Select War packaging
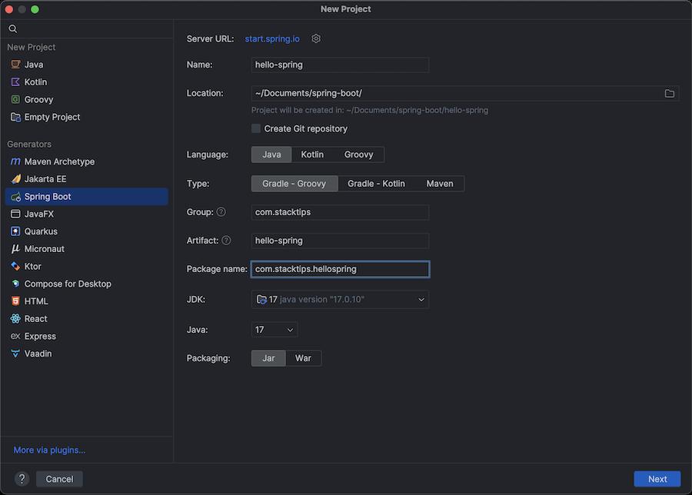Image resolution: width=692 pixels, height=495 pixels. (303, 358)
